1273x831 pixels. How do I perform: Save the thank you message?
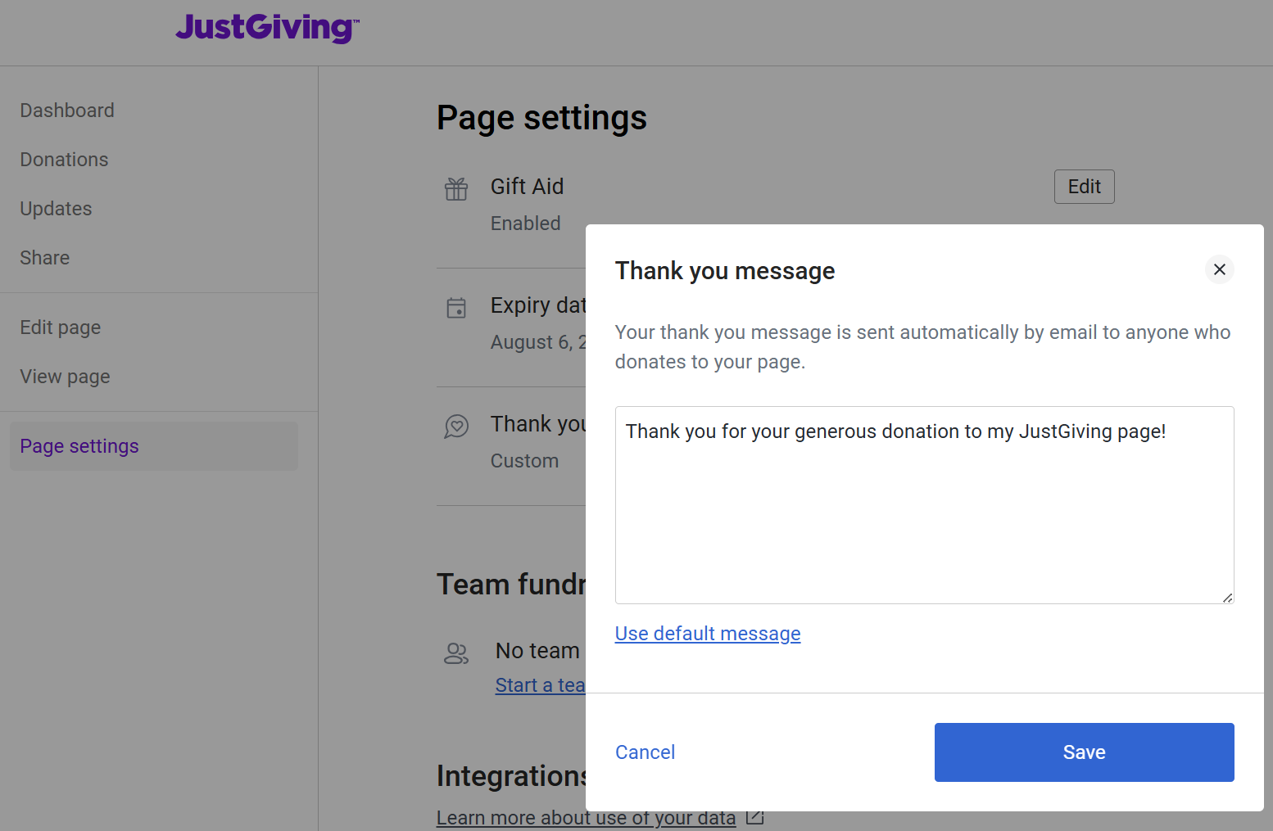tap(1084, 752)
